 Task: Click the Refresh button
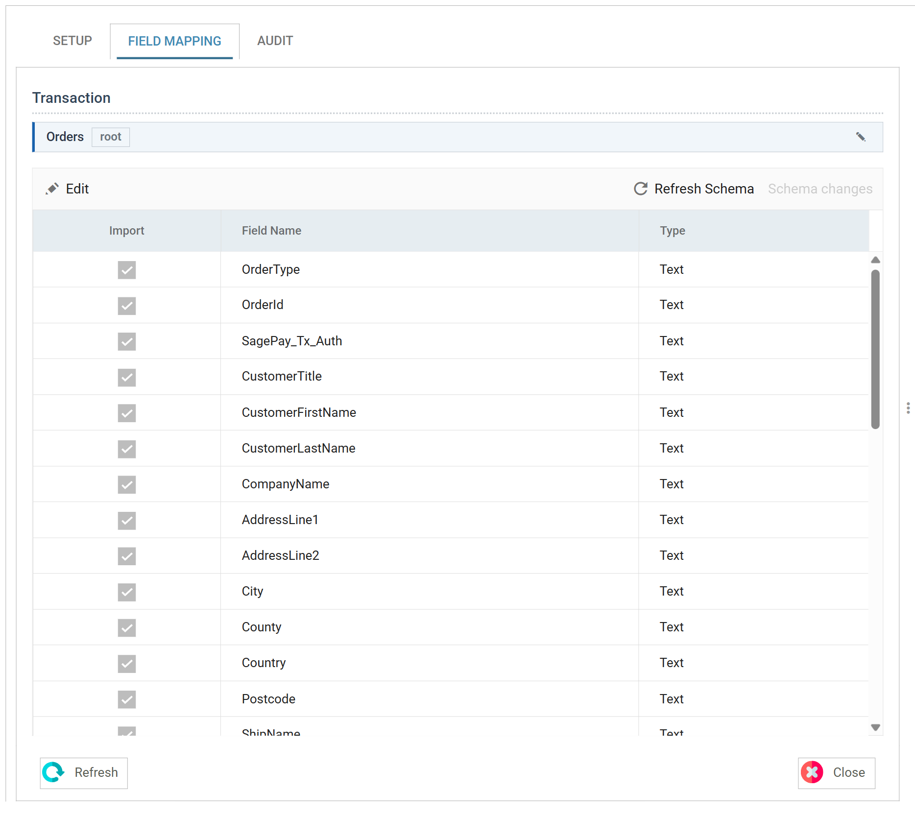pos(84,773)
